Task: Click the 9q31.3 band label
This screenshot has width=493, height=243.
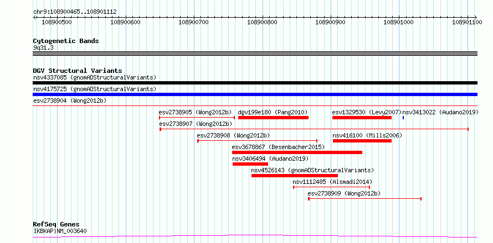Action: [x=43, y=48]
